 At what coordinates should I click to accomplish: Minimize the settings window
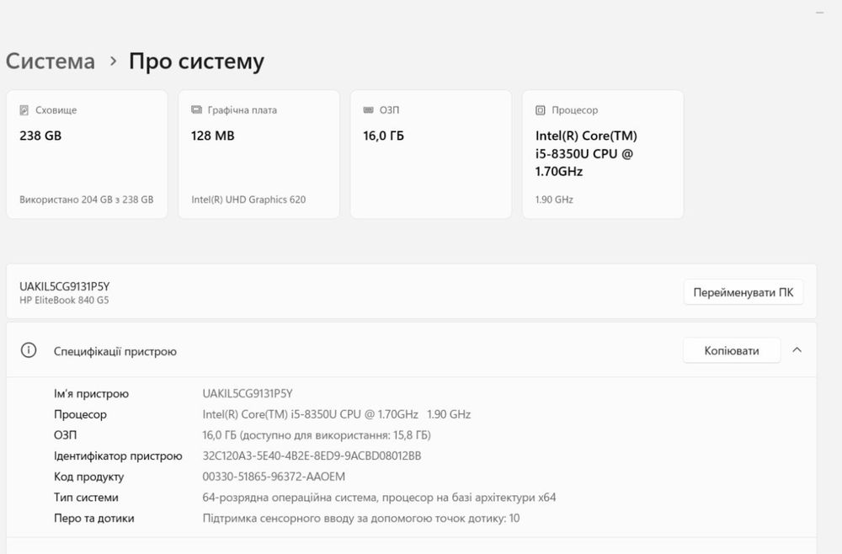[819, 13]
